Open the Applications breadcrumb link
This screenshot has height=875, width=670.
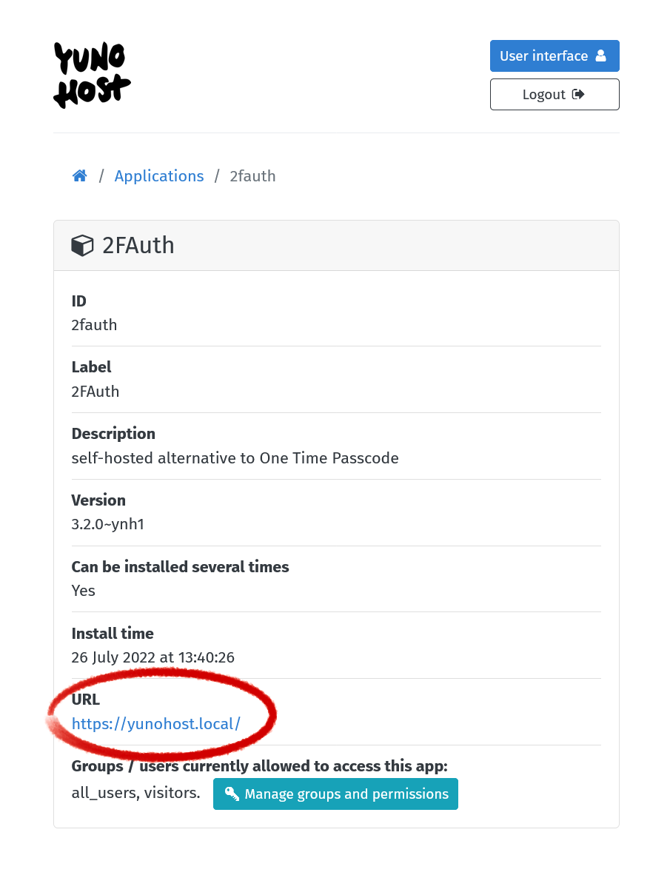pyautogui.click(x=159, y=176)
